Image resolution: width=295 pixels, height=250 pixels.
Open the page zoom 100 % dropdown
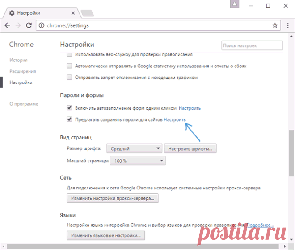pyautogui.click(x=138, y=161)
